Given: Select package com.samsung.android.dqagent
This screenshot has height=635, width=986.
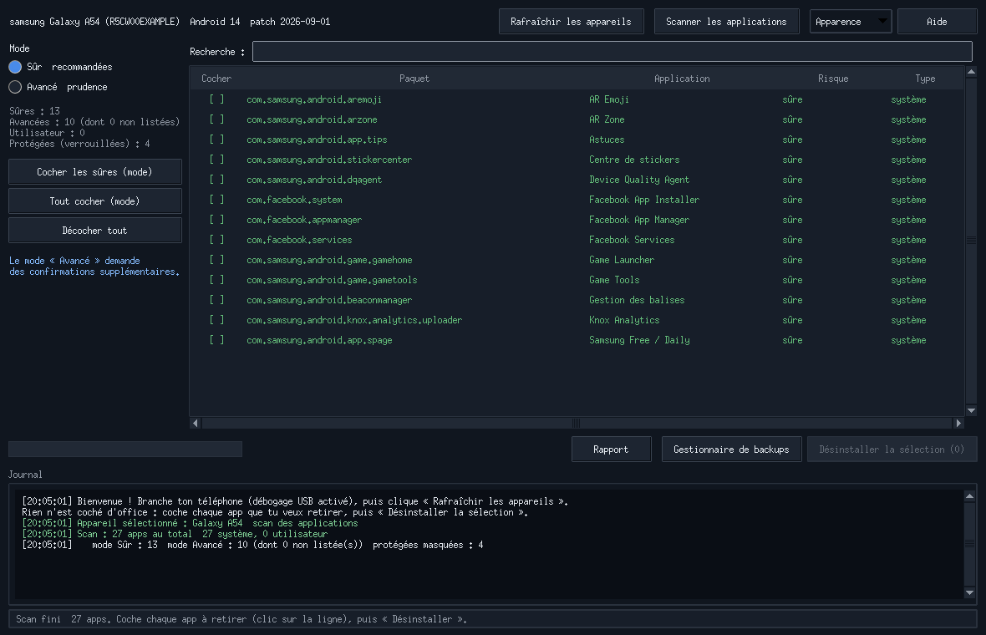Looking at the screenshot, I should pyautogui.click(x=314, y=180).
